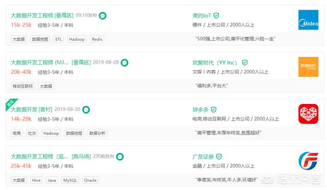Click the 移动互联网 tag

(22, 86)
